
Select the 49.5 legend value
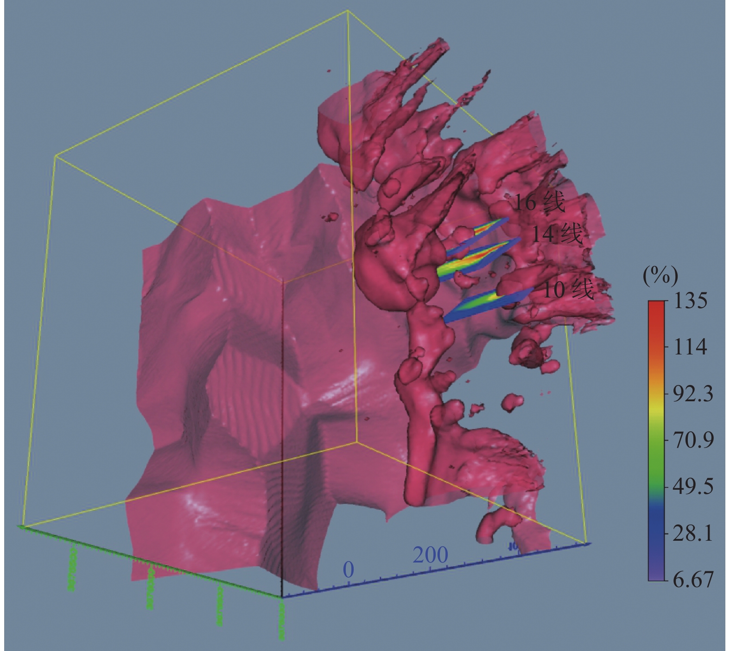click(693, 487)
